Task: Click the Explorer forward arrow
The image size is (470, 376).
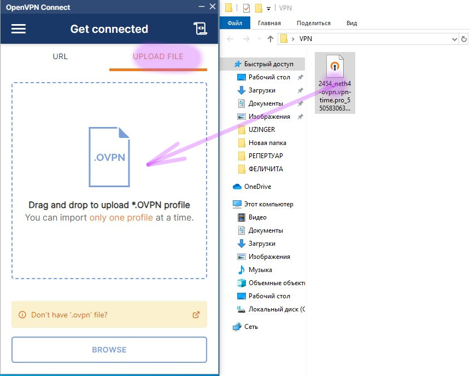Action: tap(246, 39)
